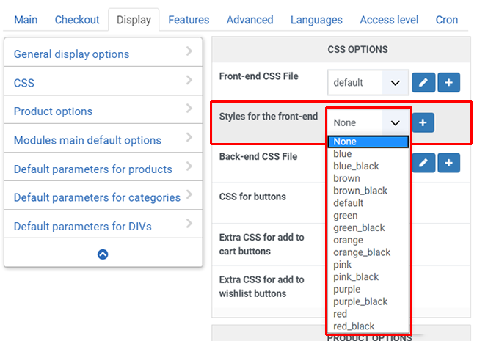Select the purple style option

click(x=347, y=290)
